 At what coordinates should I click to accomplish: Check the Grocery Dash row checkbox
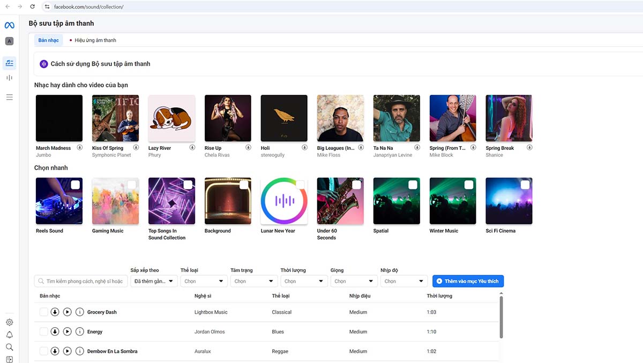(43, 312)
